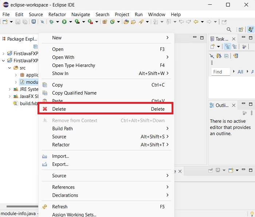Click the New Java Package icon
Viewport: 255px width, 217px height.
[x=105, y=22]
